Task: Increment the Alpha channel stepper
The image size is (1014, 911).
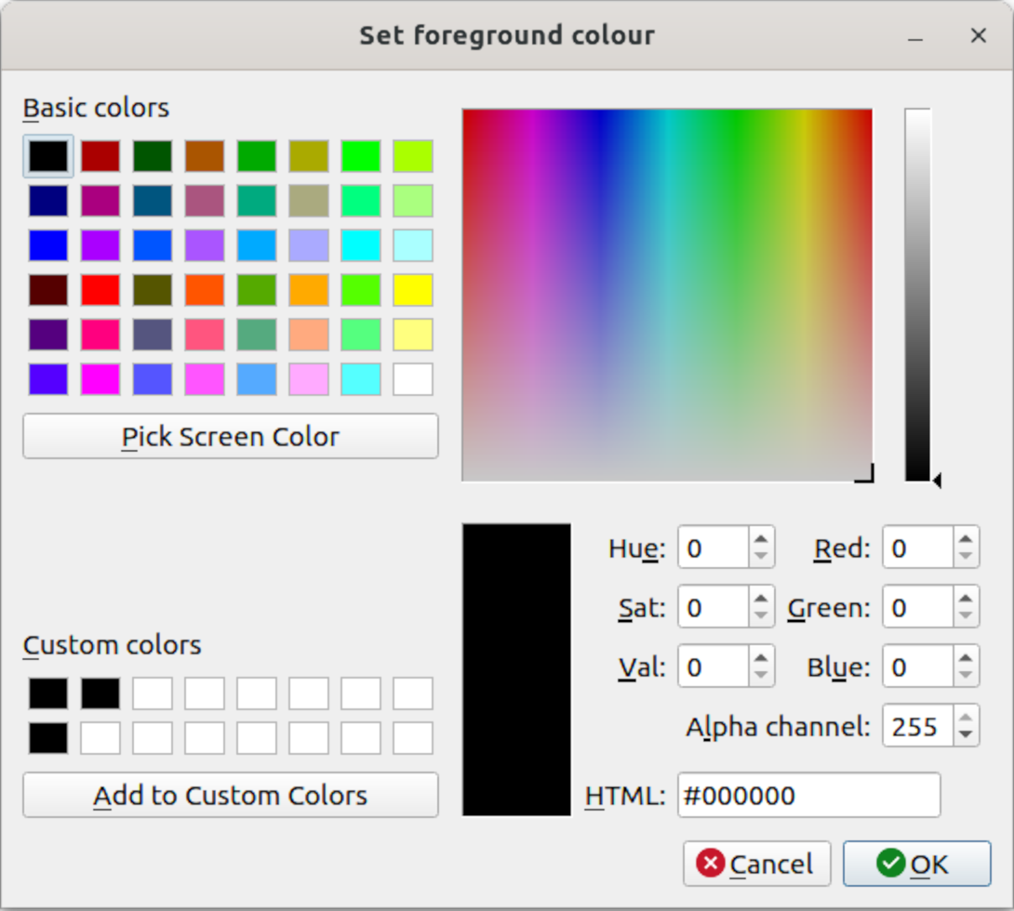Action: [964, 720]
